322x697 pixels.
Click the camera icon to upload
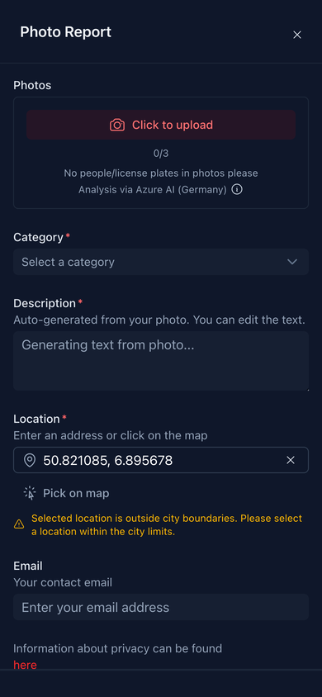coord(117,125)
